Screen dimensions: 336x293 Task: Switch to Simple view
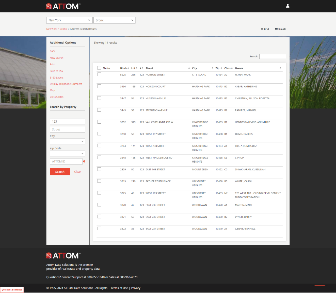(280, 29)
